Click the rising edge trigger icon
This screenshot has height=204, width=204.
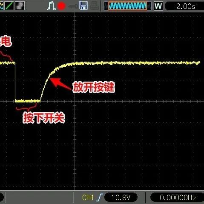click(x=100, y=197)
